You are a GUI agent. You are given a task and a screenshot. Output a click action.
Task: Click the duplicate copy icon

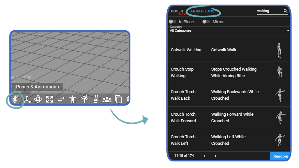pos(118,99)
